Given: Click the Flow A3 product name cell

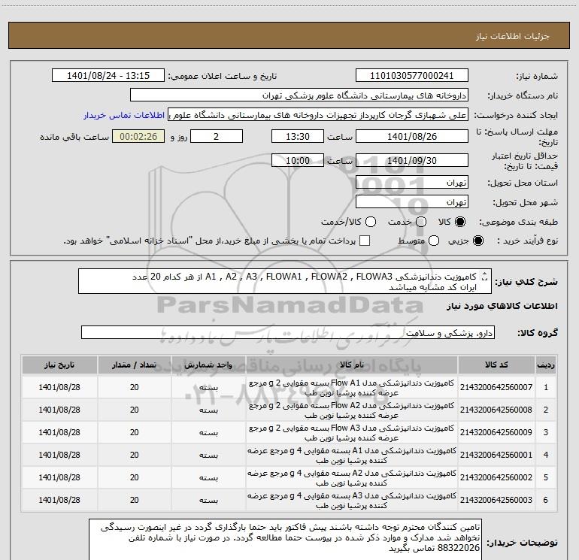Looking at the screenshot, I should click(x=352, y=432).
